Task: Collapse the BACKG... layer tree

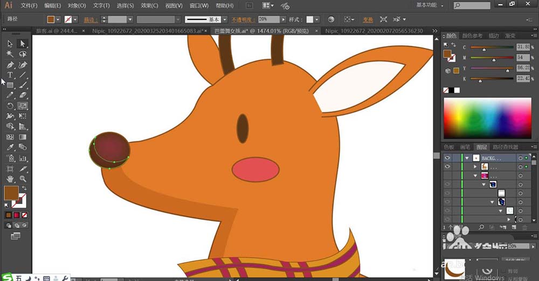Action: pyautogui.click(x=467, y=158)
